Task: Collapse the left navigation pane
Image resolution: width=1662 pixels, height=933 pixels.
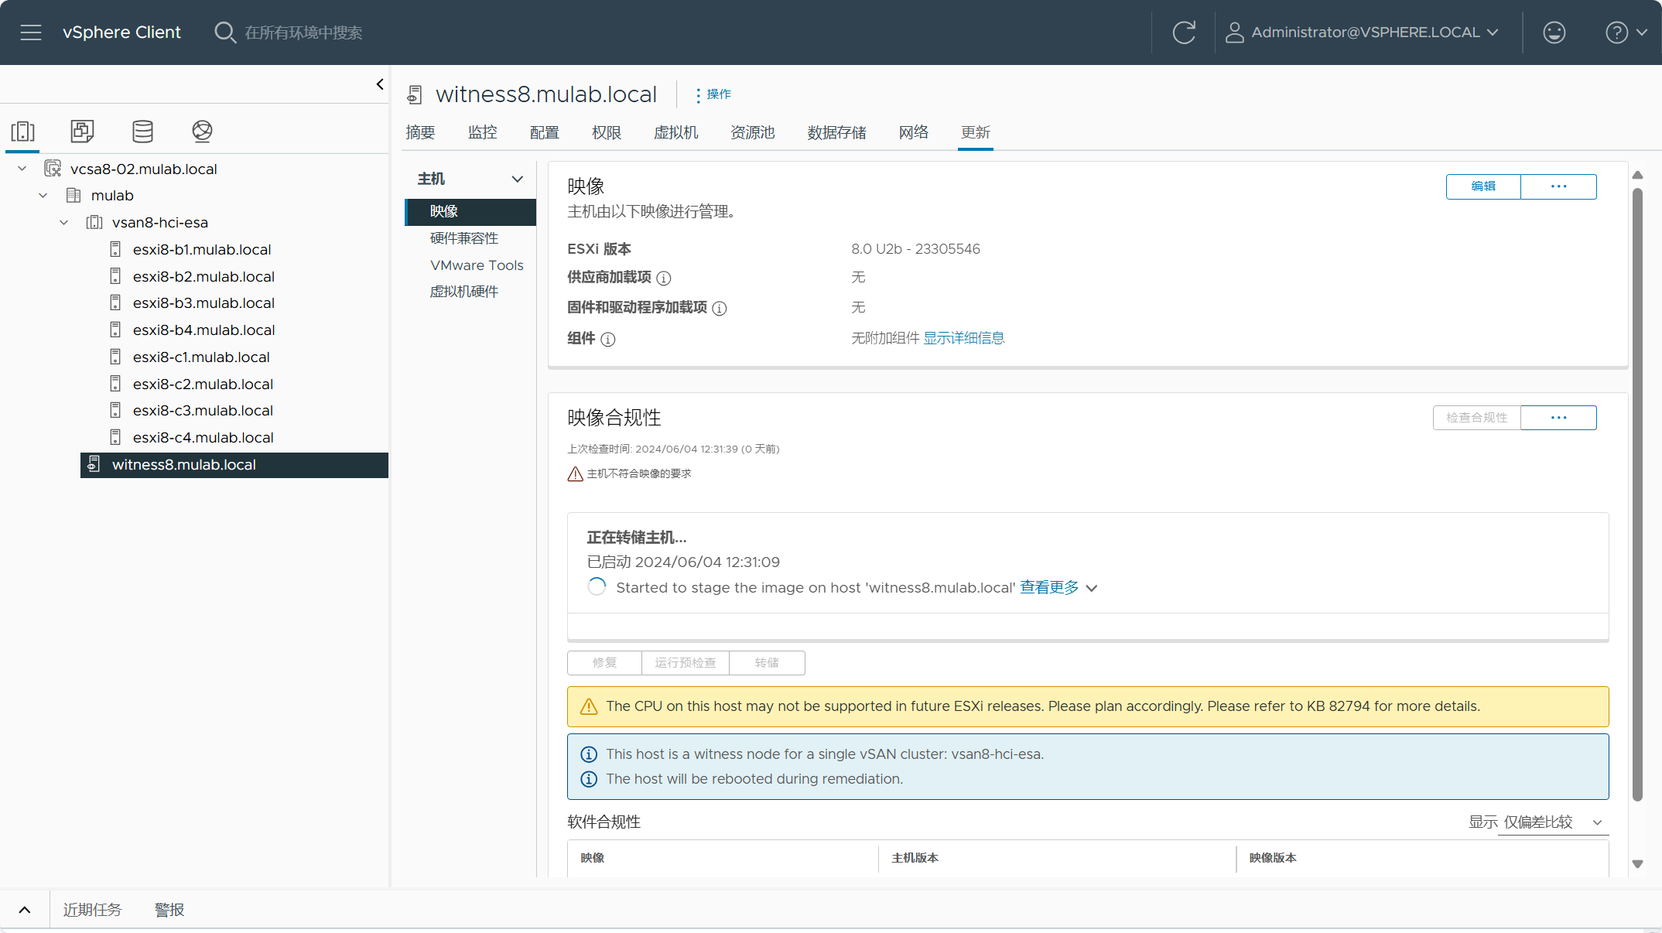Action: [x=380, y=84]
